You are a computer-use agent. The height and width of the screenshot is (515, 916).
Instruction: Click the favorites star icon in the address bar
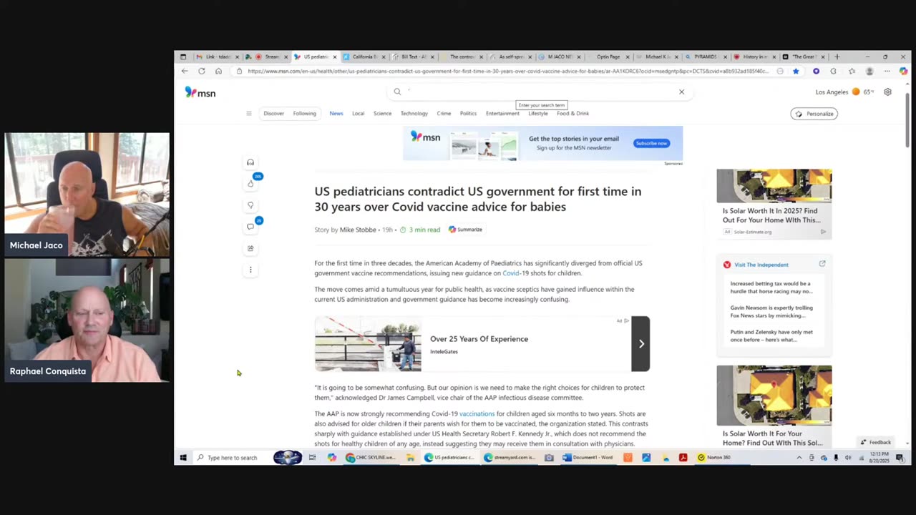[796, 72]
